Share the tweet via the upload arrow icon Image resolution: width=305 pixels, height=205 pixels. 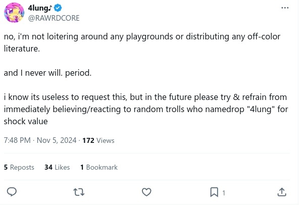pos(282,192)
